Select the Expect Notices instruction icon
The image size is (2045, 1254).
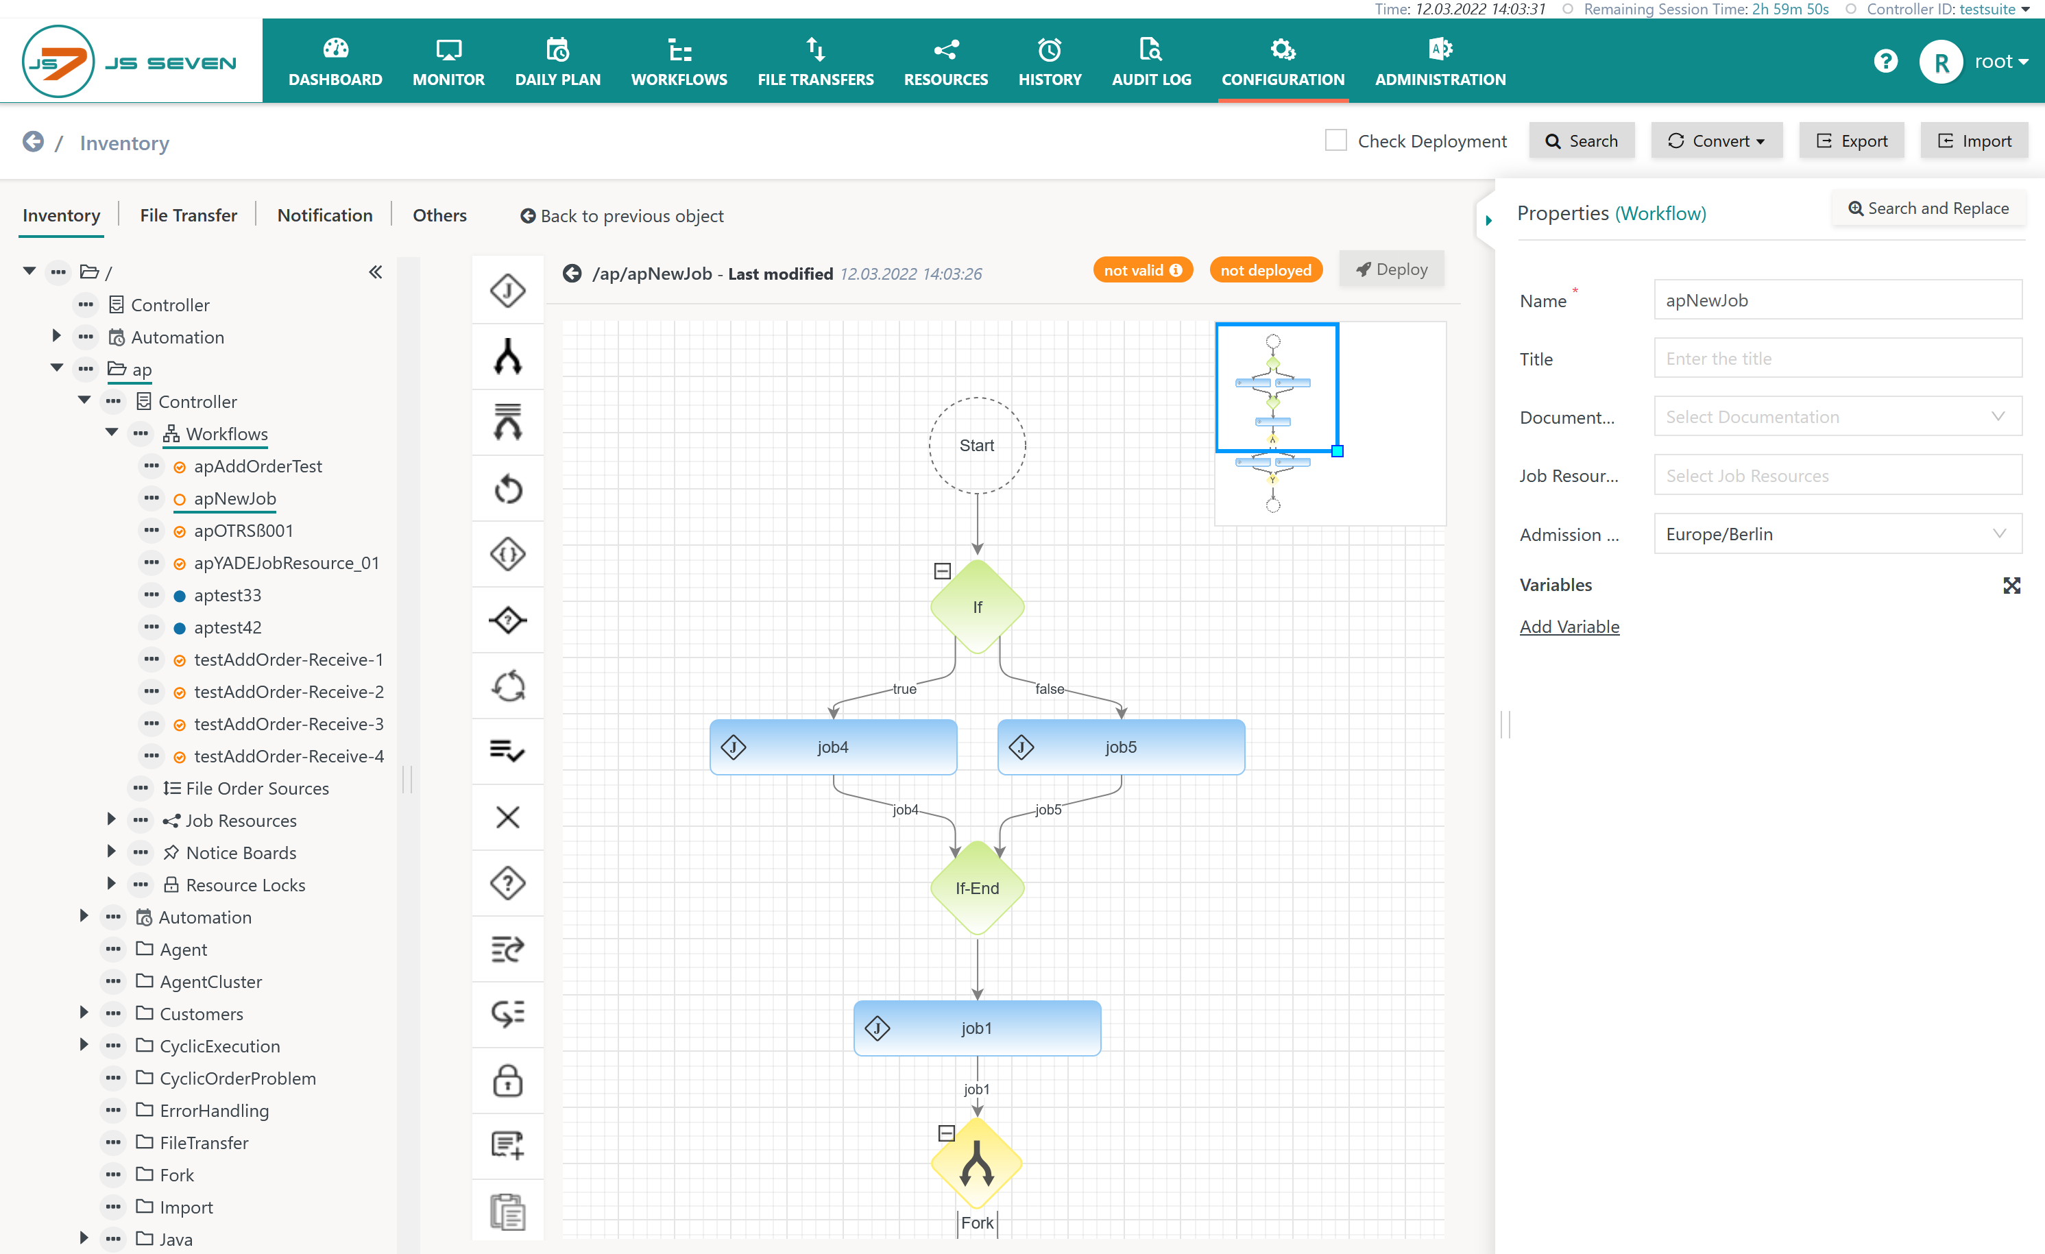click(507, 1014)
